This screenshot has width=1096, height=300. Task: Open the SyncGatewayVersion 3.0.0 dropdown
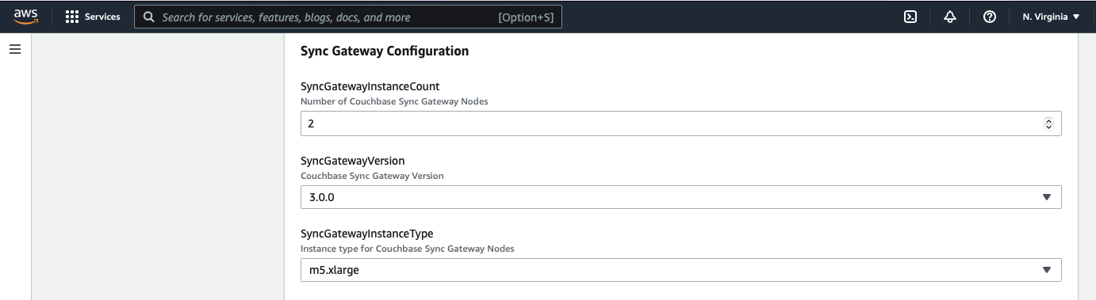pyautogui.click(x=680, y=197)
